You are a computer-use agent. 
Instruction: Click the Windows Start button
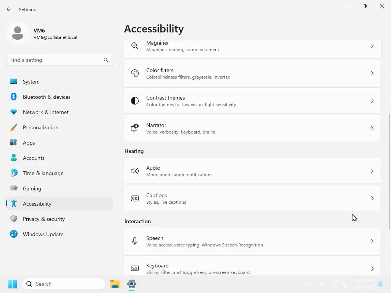(x=12, y=284)
